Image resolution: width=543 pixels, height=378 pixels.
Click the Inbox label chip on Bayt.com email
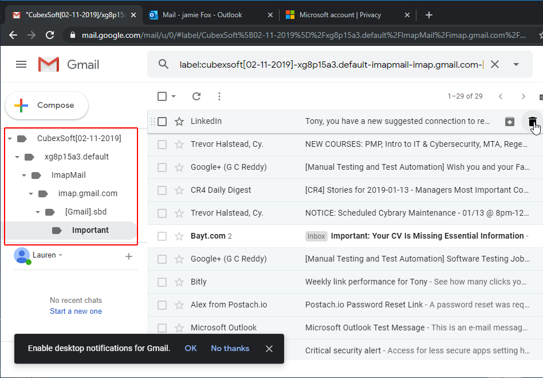tap(316, 236)
